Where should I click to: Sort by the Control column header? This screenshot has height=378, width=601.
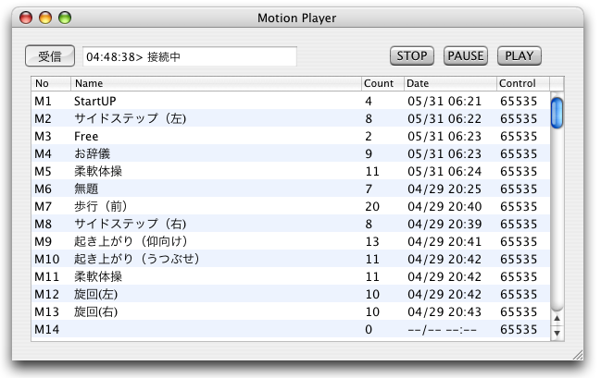click(523, 83)
